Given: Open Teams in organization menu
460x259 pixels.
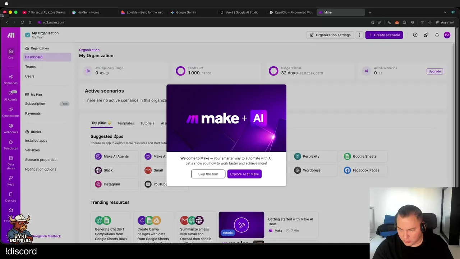Looking at the screenshot, I should tap(30, 67).
